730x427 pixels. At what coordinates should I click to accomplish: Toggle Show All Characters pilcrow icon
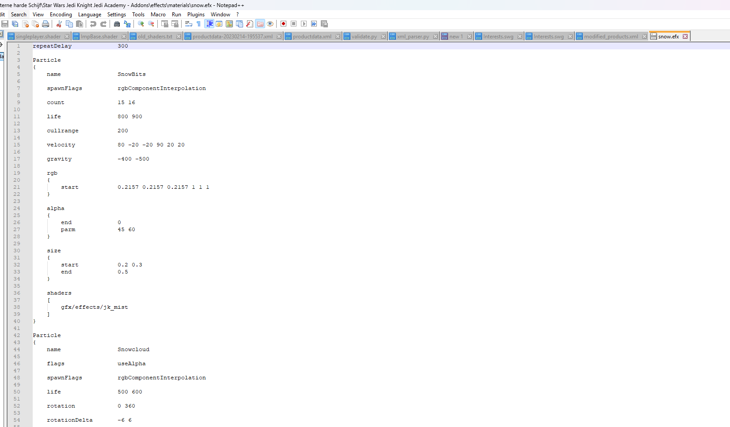click(198, 24)
